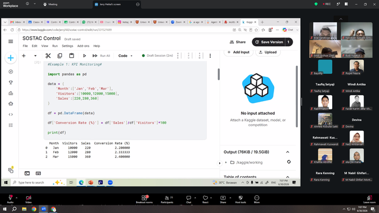Open a new browser tab
The width and height of the screenshot is (379, 213).
point(262,22)
